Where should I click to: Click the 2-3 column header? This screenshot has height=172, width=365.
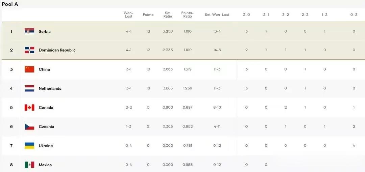[x=305, y=15]
